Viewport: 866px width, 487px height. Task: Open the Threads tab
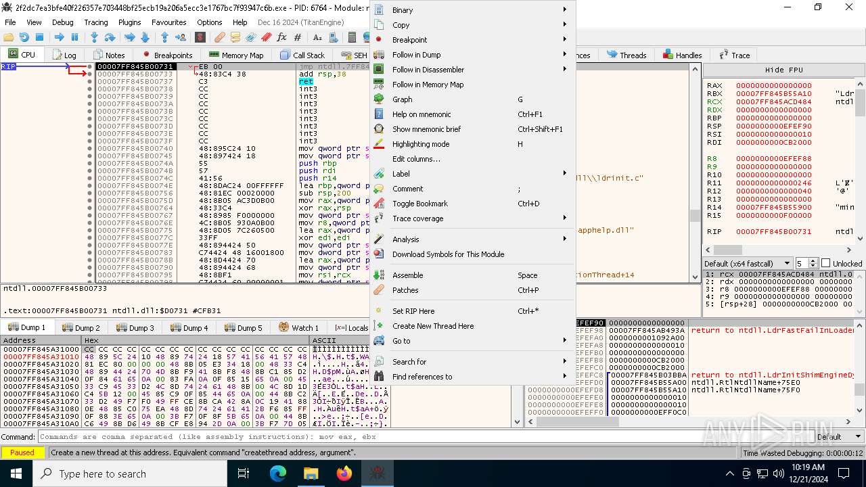[626, 55]
